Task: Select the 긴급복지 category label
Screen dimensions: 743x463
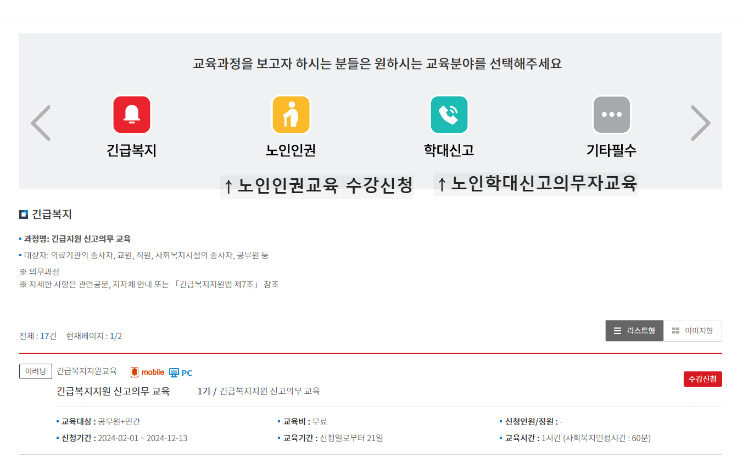Action: [131, 150]
